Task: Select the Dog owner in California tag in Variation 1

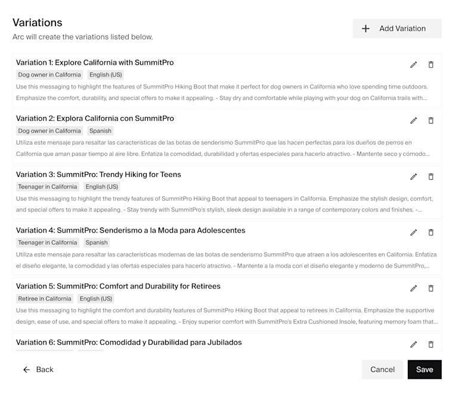Action: pos(49,75)
